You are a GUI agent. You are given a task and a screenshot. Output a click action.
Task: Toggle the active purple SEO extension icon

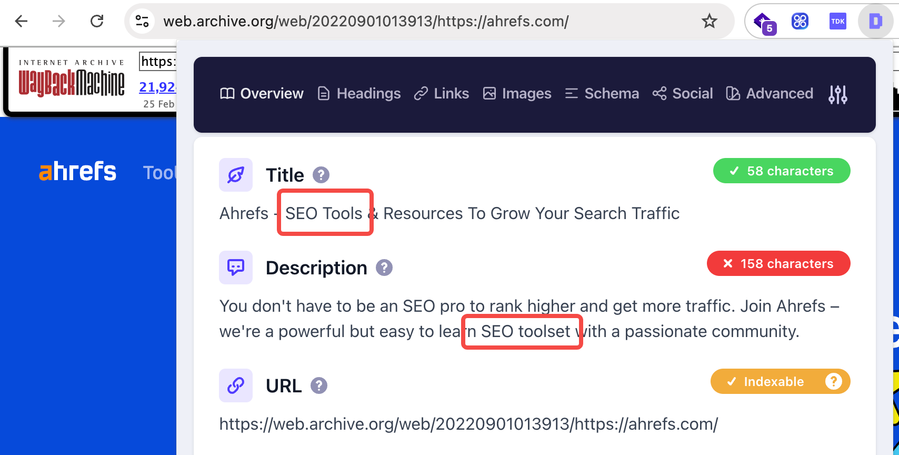pyautogui.click(x=875, y=21)
